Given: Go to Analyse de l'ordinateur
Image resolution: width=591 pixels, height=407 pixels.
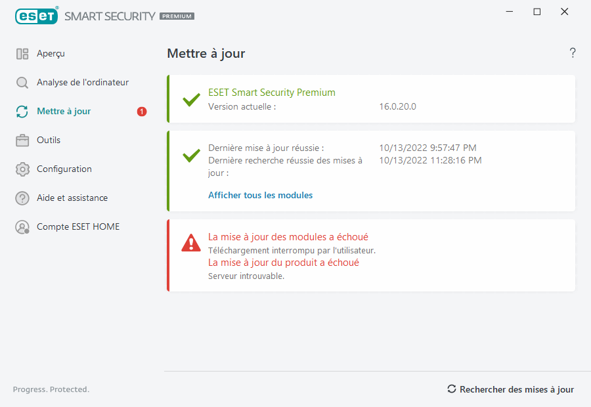Looking at the screenshot, I should tap(83, 83).
